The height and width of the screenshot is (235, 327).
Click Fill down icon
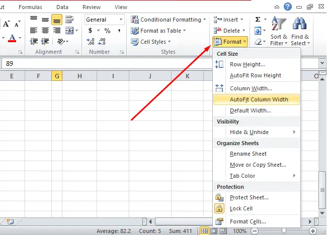pyautogui.click(x=258, y=31)
